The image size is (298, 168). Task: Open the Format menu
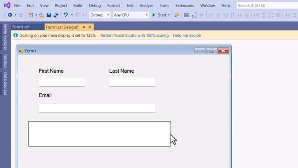pos(114,6)
